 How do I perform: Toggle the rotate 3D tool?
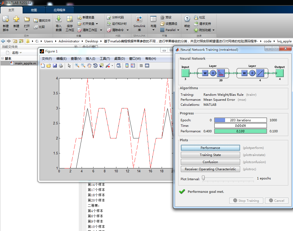pos(95,66)
